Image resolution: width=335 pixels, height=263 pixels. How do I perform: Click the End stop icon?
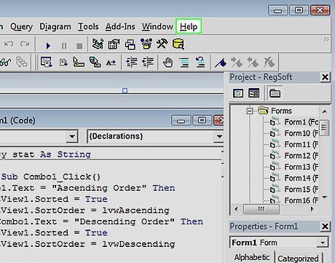click(x=79, y=46)
